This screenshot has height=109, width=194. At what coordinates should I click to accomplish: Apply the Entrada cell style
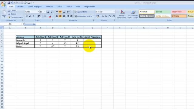[x=179, y=16]
